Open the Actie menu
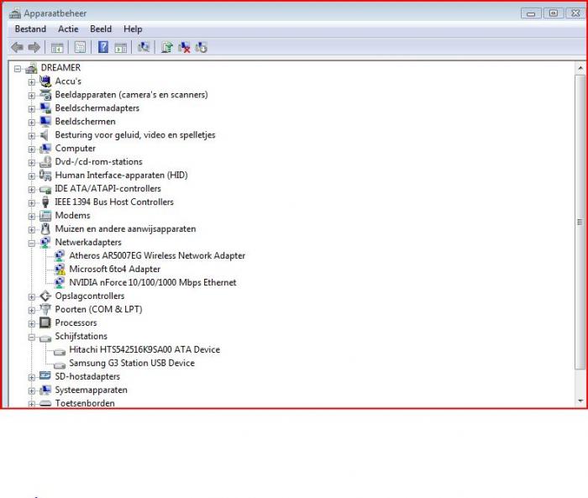Image resolution: width=588 pixels, height=498 pixels. [x=68, y=29]
